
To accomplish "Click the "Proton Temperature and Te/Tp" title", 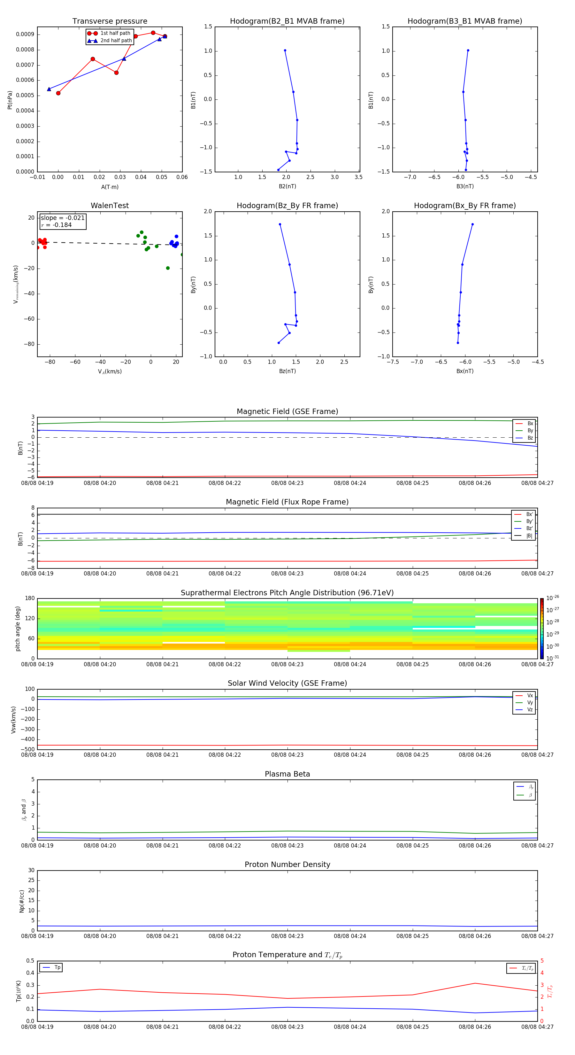I will coord(287,955).
